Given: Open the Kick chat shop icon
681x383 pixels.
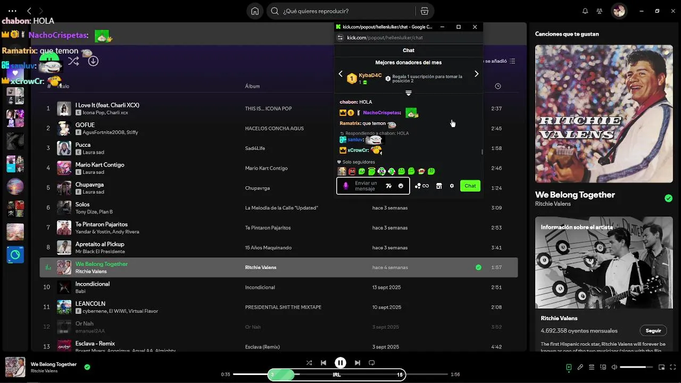Looking at the screenshot, I should coord(439,186).
